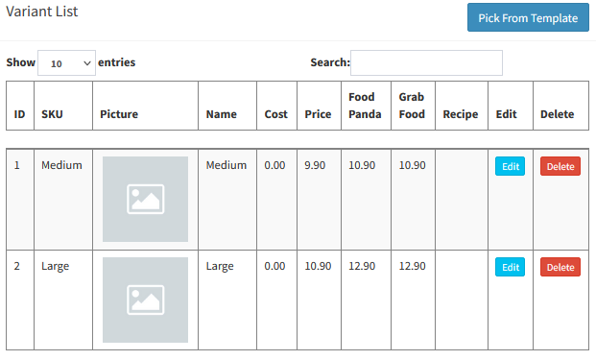Click the Search label
The height and width of the screenshot is (360, 596).
tap(330, 62)
